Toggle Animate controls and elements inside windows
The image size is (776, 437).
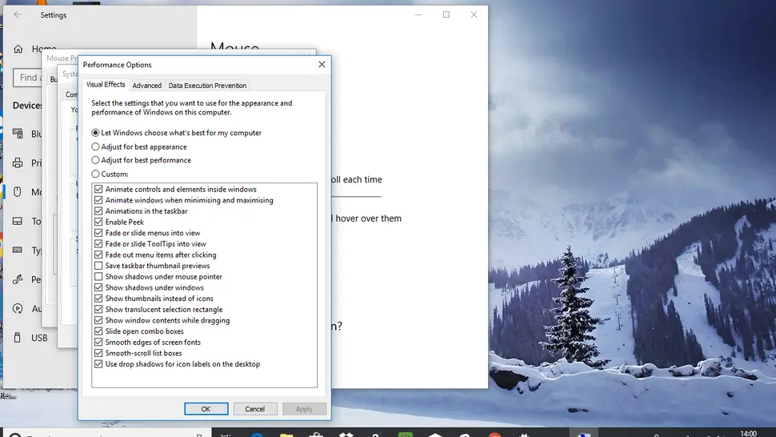98,189
